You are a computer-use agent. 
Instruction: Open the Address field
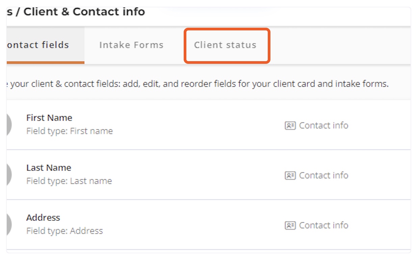coord(43,218)
